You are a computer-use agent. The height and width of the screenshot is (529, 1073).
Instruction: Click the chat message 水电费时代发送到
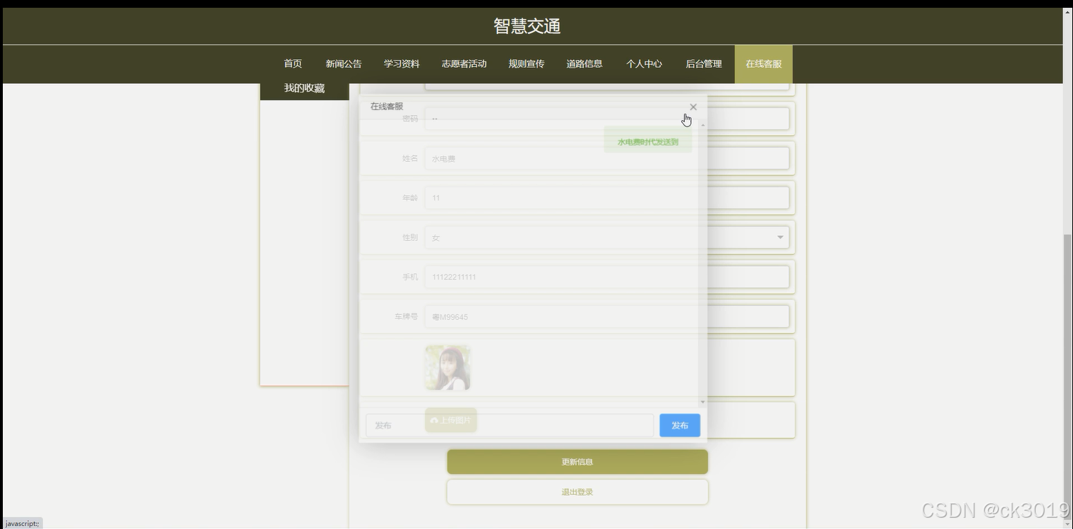(x=648, y=142)
